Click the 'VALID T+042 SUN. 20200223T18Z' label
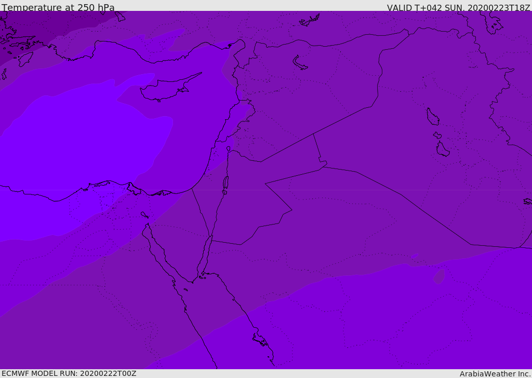 [x=458, y=7]
